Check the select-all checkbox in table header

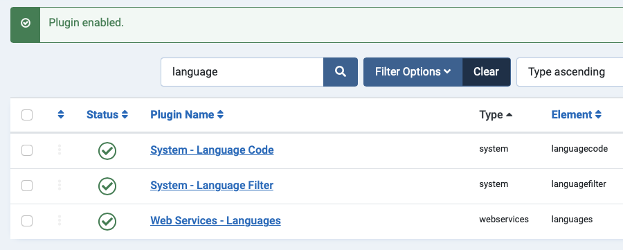click(x=27, y=115)
